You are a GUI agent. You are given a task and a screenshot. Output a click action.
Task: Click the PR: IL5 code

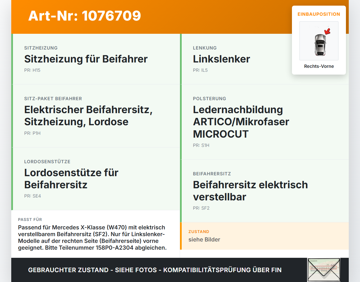[x=200, y=70]
